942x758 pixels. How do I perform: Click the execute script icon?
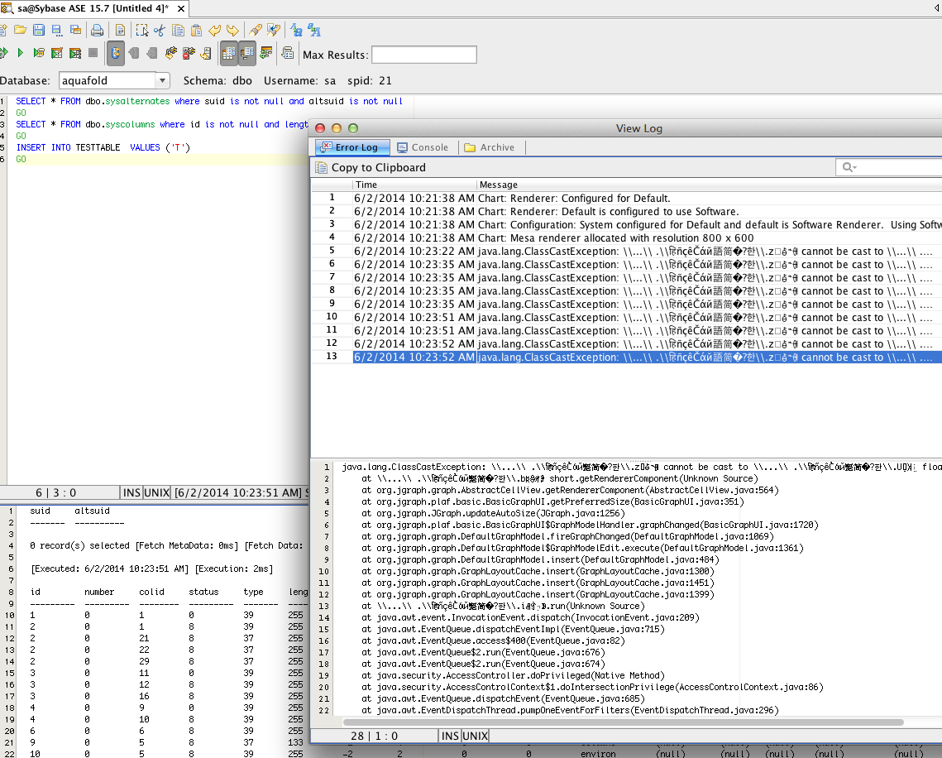coord(39,54)
